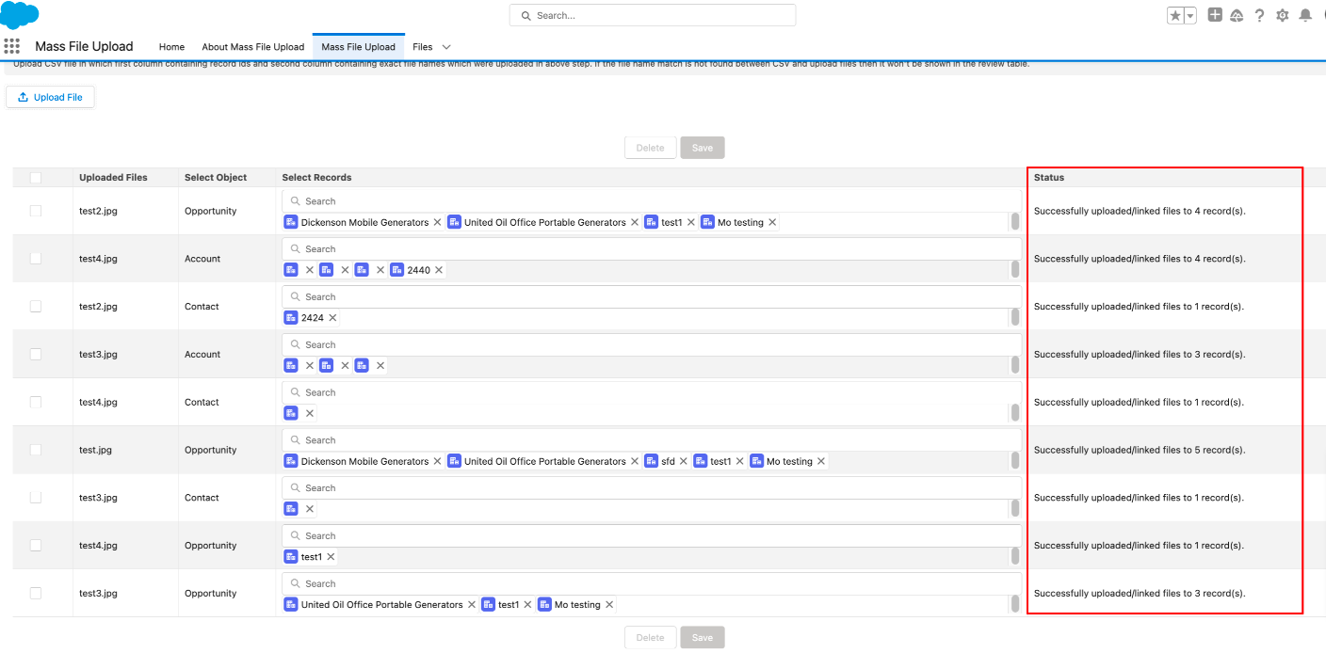Remove the 2424 pill
The image size is (1326, 653).
pos(332,318)
